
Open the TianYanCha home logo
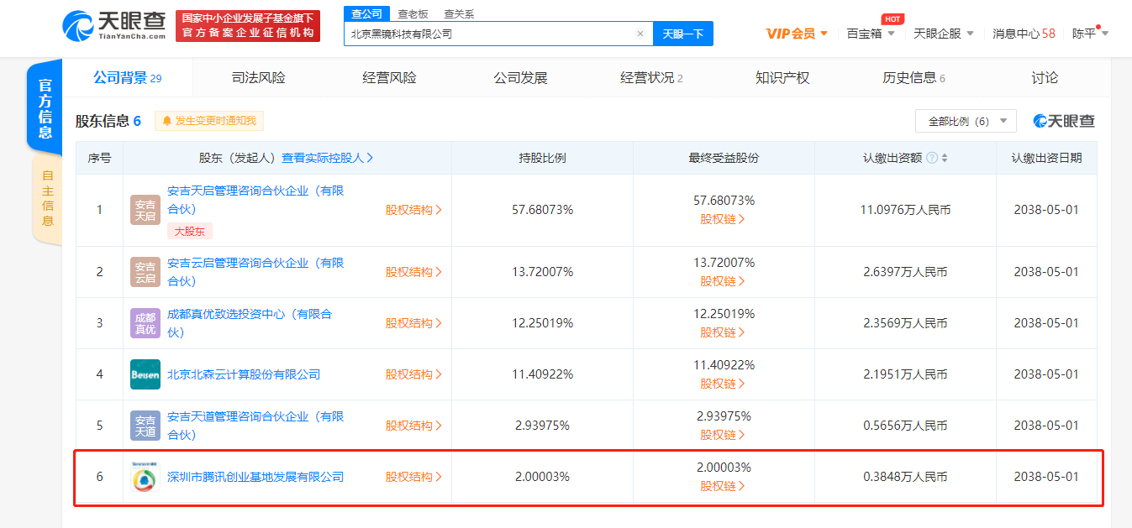114,25
